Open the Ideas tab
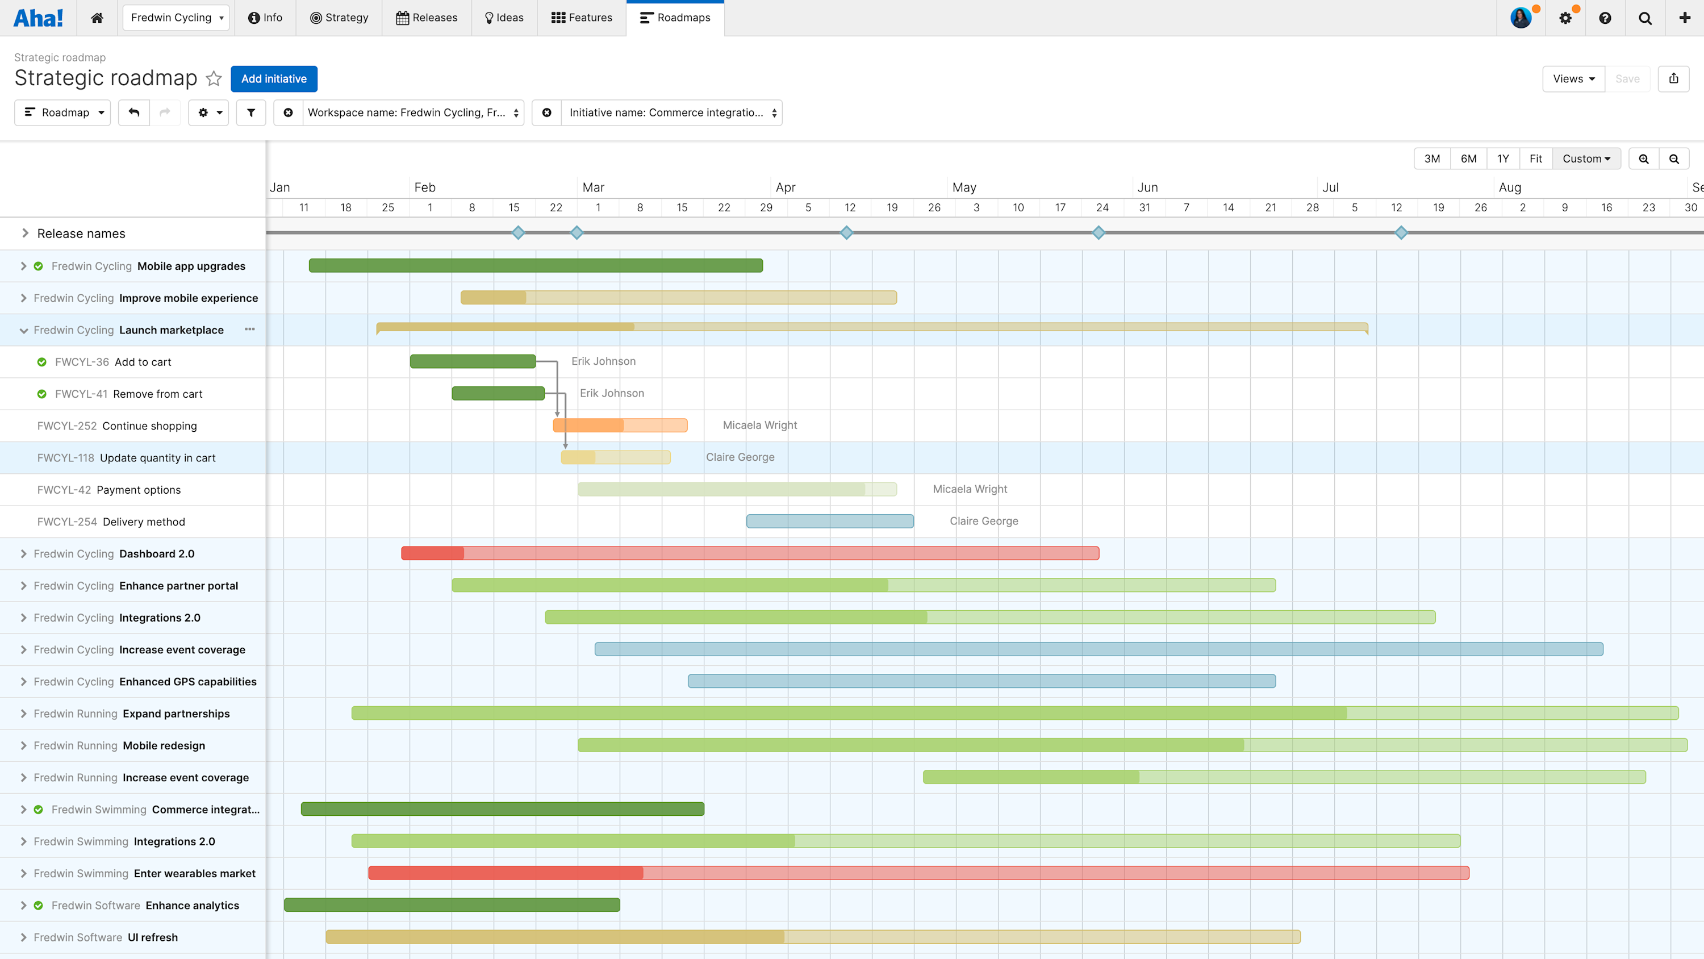 [x=504, y=18]
